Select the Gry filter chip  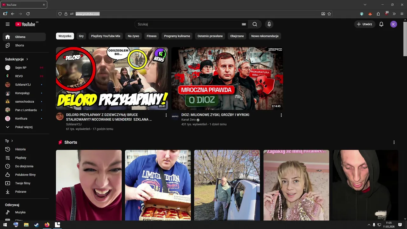[81, 36]
